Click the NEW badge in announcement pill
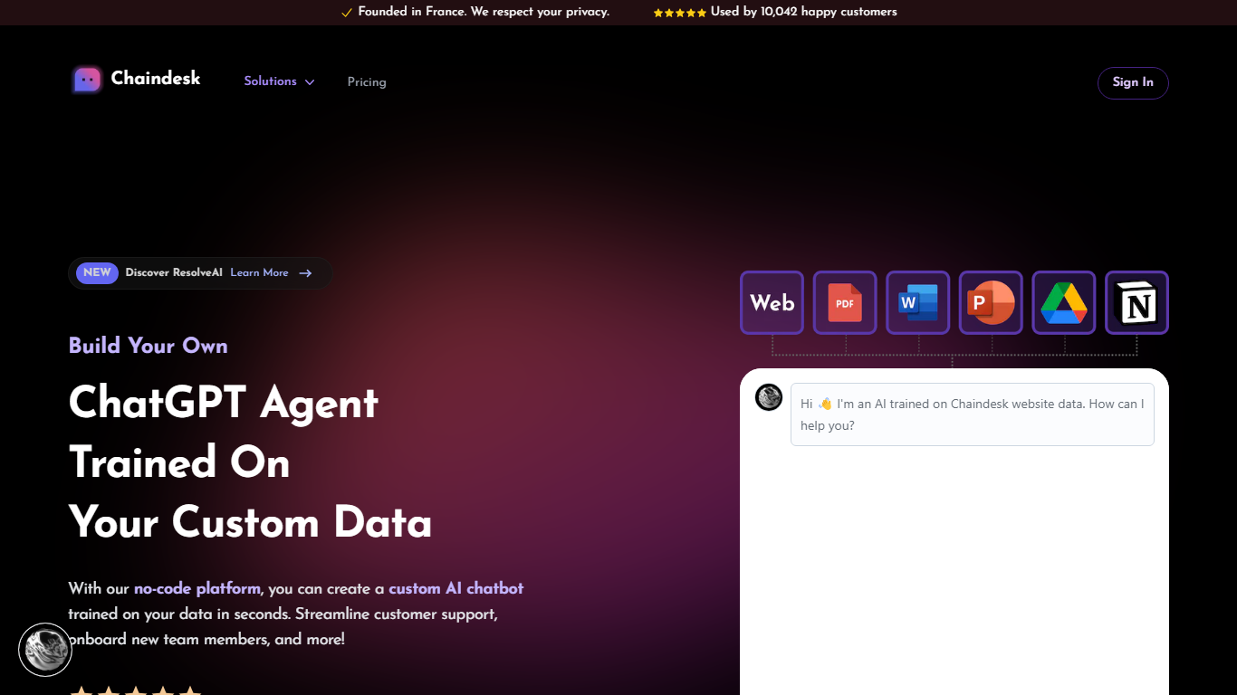This screenshot has width=1237, height=695. point(97,272)
